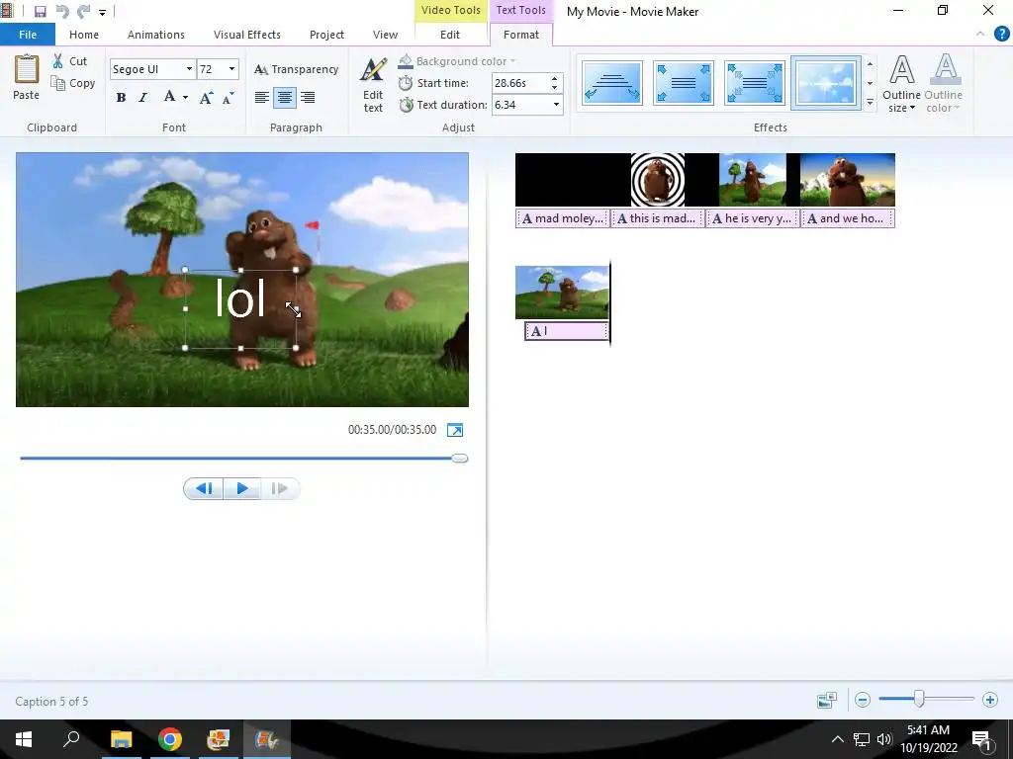Apply the second text effect thumbnail
Screen dimensions: 1013x759
pyautogui.click(x=683, y=83)
